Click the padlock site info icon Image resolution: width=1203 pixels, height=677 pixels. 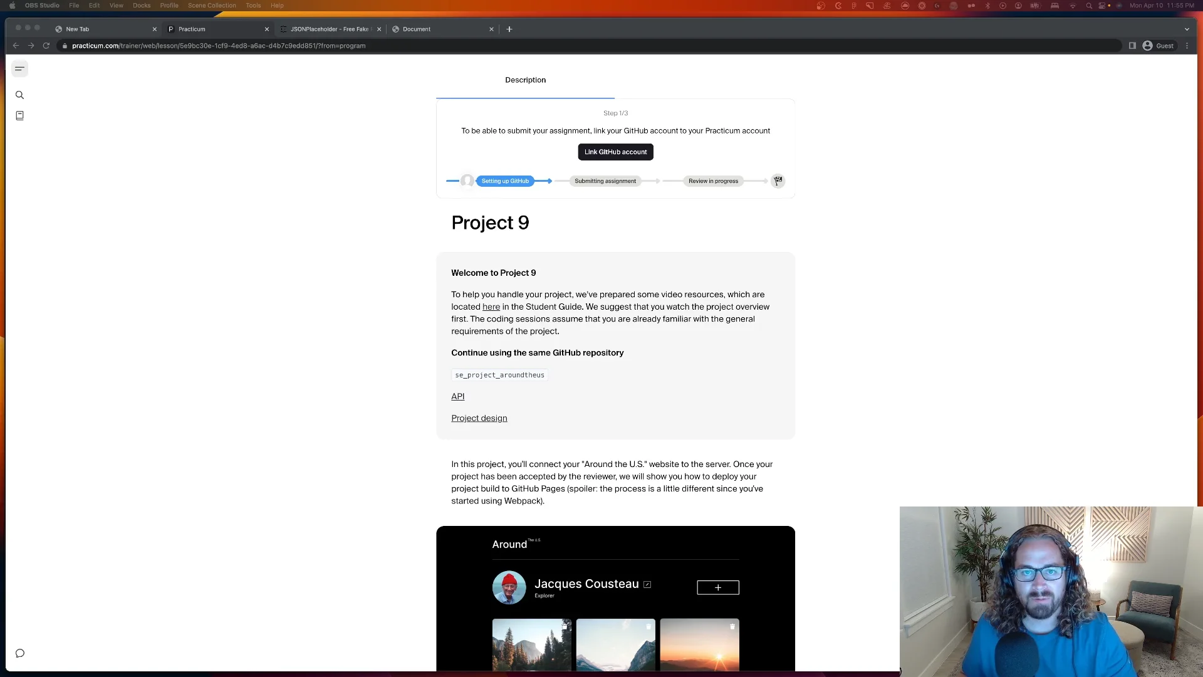coord(64,45)
